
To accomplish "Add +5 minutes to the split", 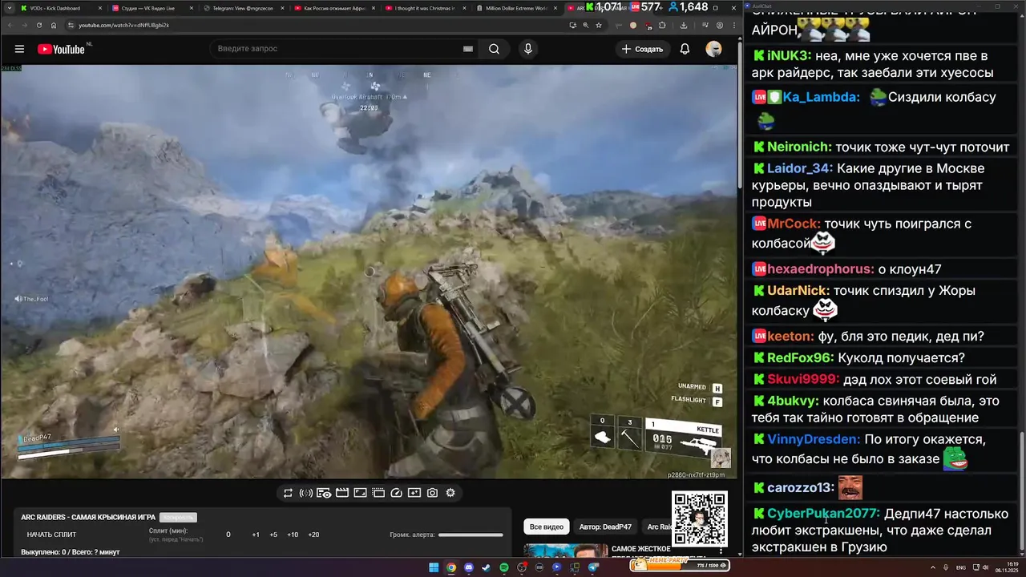I will (x=273, y=535).
